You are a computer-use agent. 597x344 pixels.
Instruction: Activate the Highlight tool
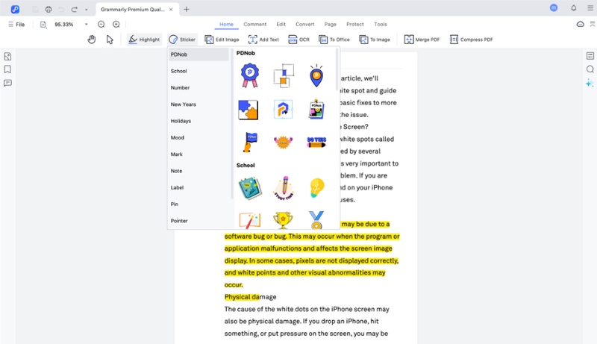144,40
